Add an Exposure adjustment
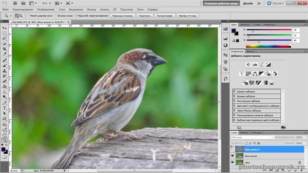Viewport: 308px width, 173px height. click(268, 64)
